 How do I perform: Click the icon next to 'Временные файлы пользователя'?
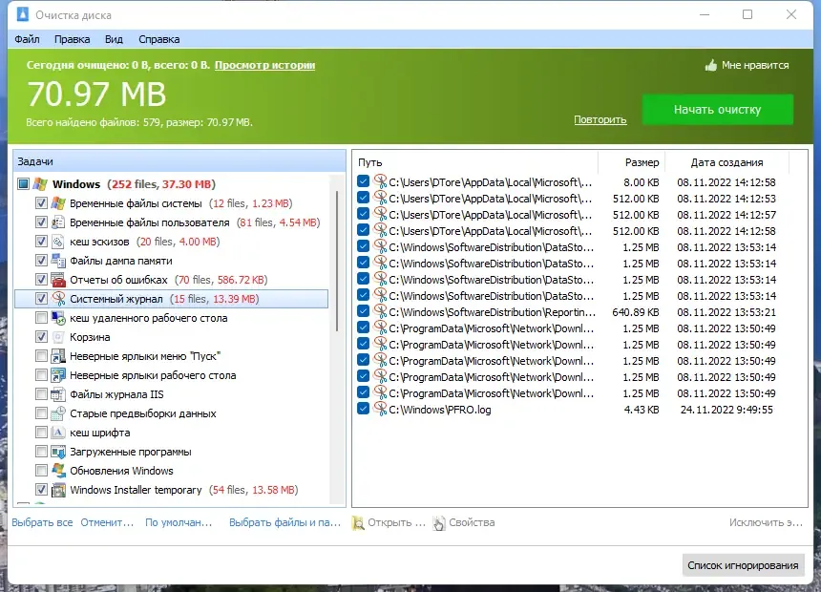pos(58,222)
